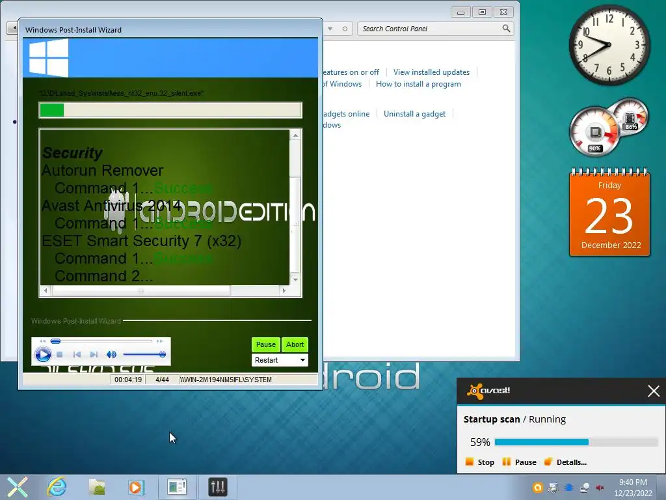Click 'Command 2...' line in log
Screen dimensions: 666x500
coord(103,276)
